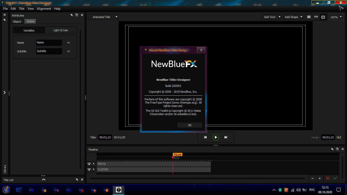Screen dimensions: 347x195
Task: Open the Help menu
Action: click(57, 9)
